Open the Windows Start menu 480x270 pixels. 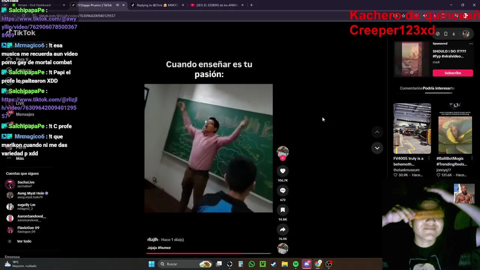(151, 264)
